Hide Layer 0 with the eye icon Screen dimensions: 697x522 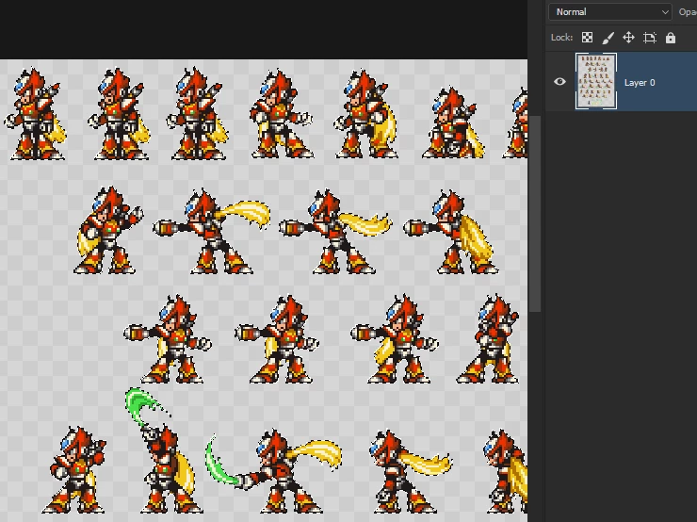pyautogui.click(x=559, y=82)
